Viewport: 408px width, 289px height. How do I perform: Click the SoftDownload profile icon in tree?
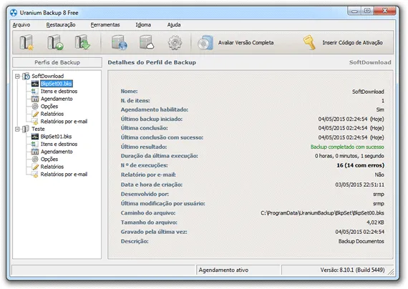click(x=26, y=77)
